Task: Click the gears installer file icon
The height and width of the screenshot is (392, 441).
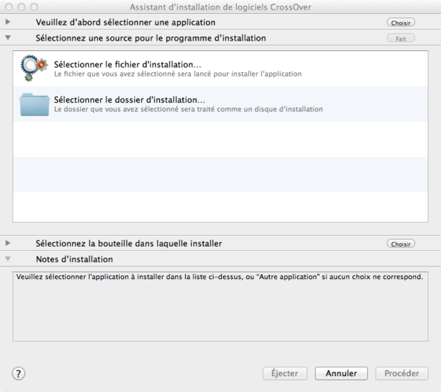Action: click(34, 68)
